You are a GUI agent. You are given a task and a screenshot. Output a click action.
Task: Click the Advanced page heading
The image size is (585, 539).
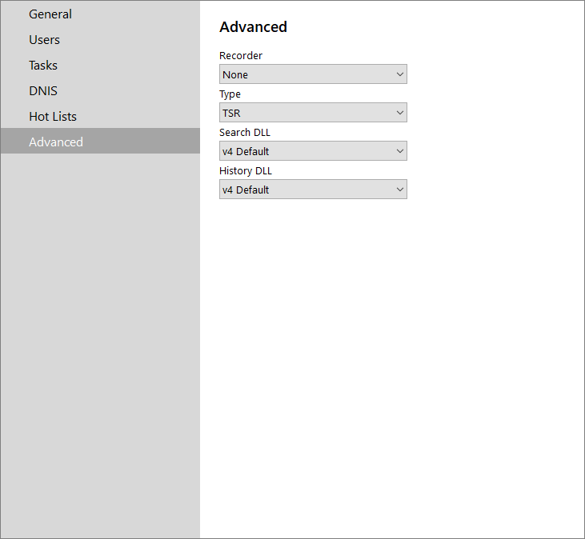point(253,27)
